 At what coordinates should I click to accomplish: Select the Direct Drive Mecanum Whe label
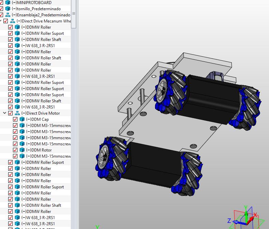coord(44,21)
